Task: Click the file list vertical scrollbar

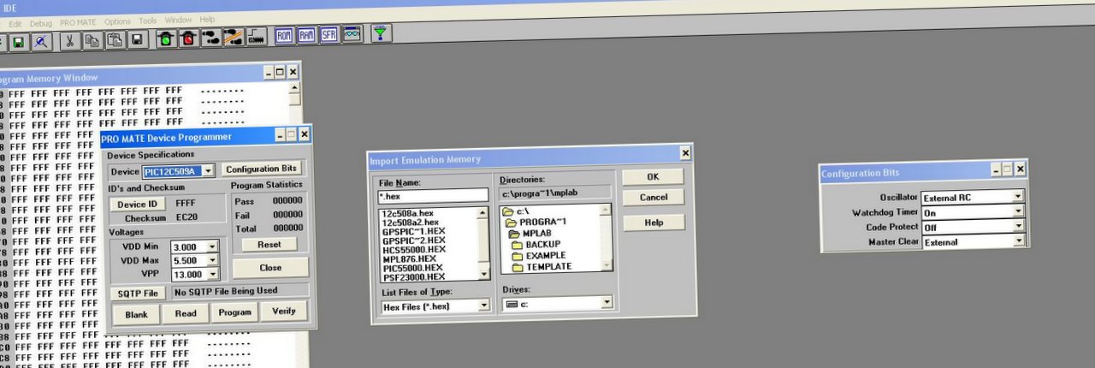Action: (484, 244)
